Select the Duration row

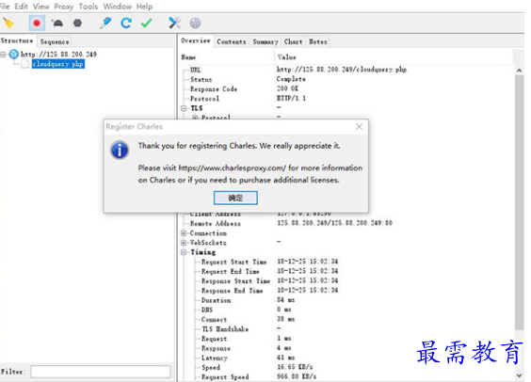[346, 300]
